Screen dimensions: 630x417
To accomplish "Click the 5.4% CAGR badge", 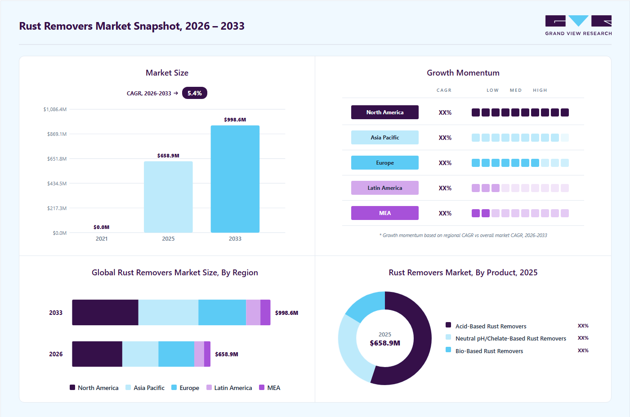I will click(195, 93).
